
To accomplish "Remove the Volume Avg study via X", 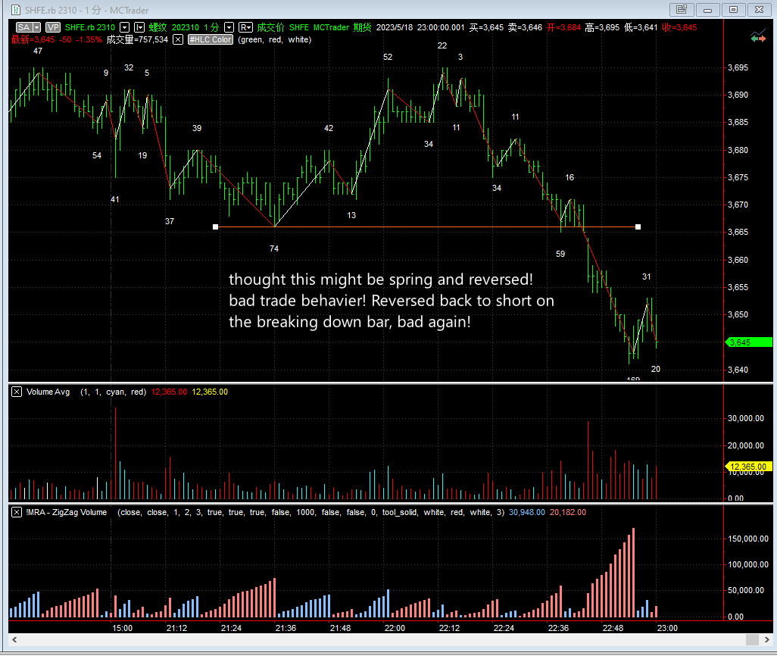I will coord(17,392).
